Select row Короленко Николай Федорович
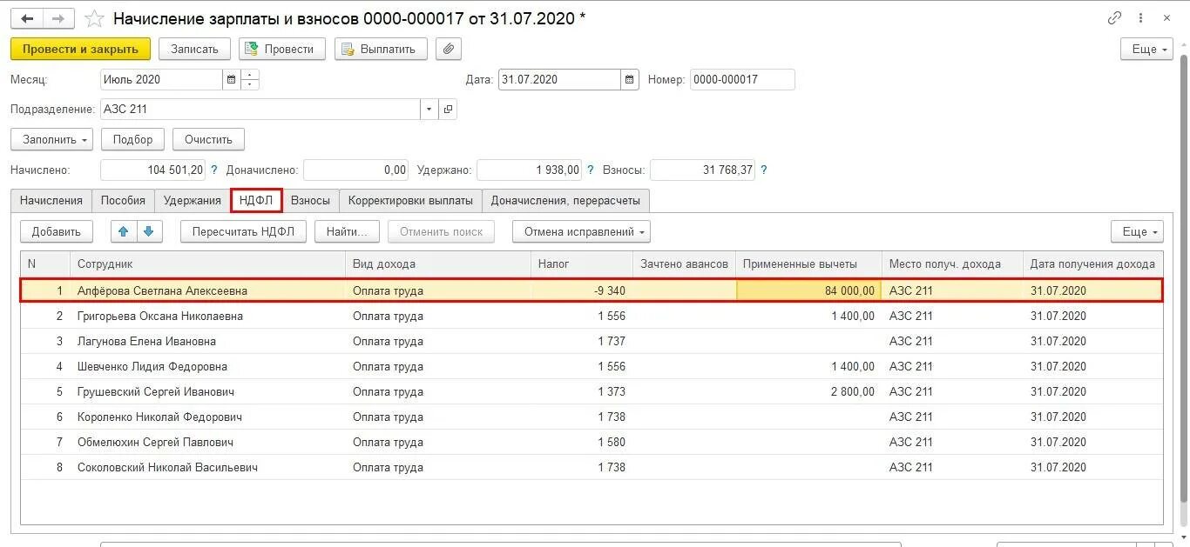Viewport: 1190px width, 547px height. coord(592,417)
